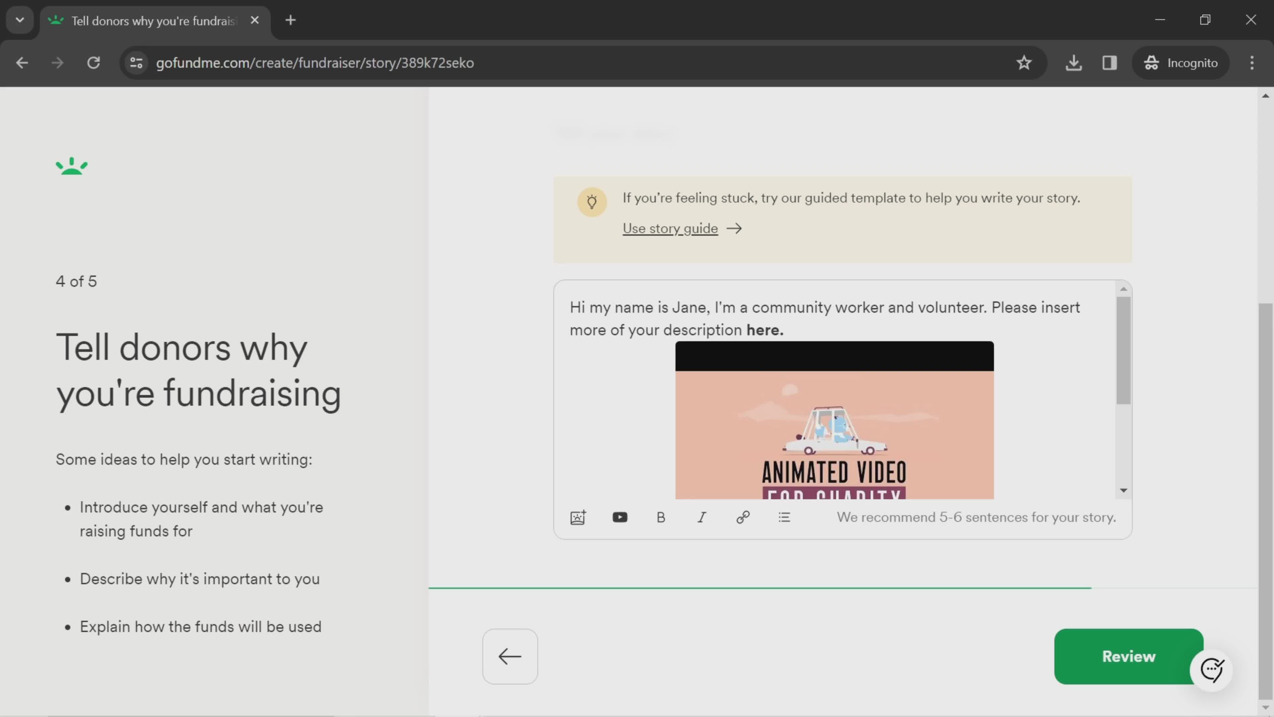Screen dimensions: 1274x717
Task: Open the Use story guide link
Action: [x=670, y=228]
